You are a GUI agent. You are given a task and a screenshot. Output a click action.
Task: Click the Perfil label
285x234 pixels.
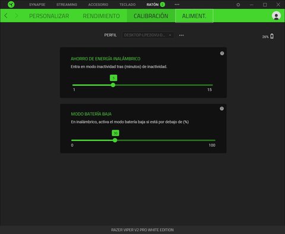tap(110, 35)
